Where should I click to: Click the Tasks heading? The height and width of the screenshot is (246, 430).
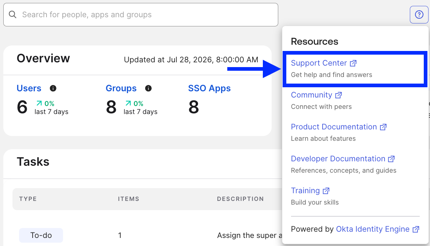click(33, 162)
